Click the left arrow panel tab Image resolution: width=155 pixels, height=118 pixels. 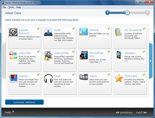point(4,61)
